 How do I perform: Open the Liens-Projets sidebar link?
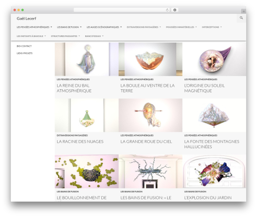point(25,53)
